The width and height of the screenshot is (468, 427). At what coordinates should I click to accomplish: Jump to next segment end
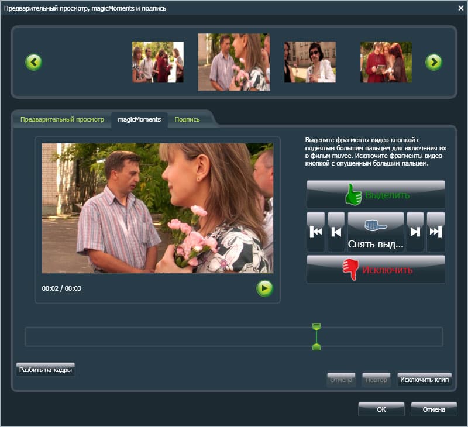click(x=436, y=232)
